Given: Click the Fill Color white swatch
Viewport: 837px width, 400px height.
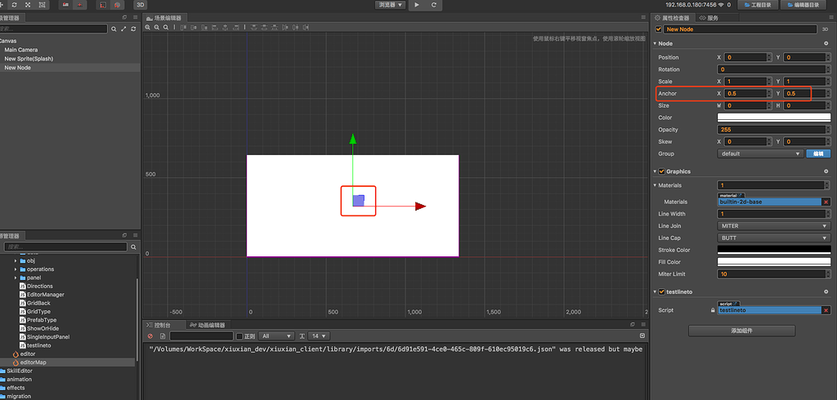Looking at the screenshot, I should pos(774,262).
